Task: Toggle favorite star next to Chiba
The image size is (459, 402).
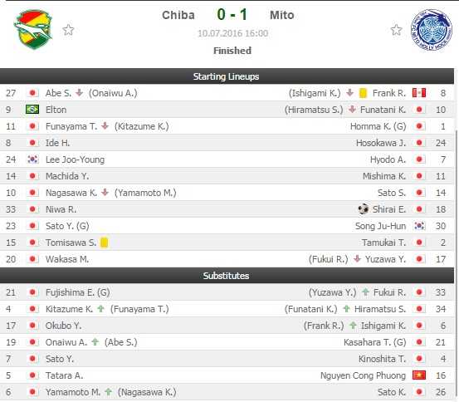Action: [69, 30]
